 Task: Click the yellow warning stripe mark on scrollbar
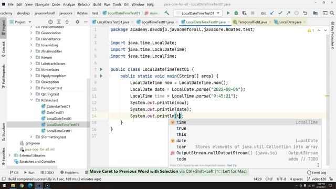coord(327,96)
